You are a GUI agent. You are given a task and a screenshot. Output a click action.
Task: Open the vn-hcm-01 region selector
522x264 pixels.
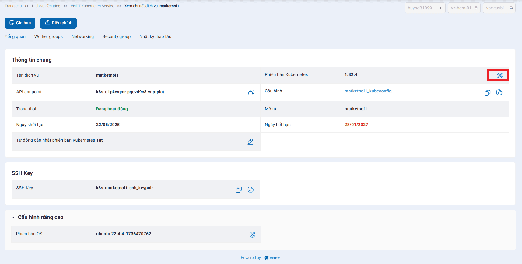click(x=464, y=8)
